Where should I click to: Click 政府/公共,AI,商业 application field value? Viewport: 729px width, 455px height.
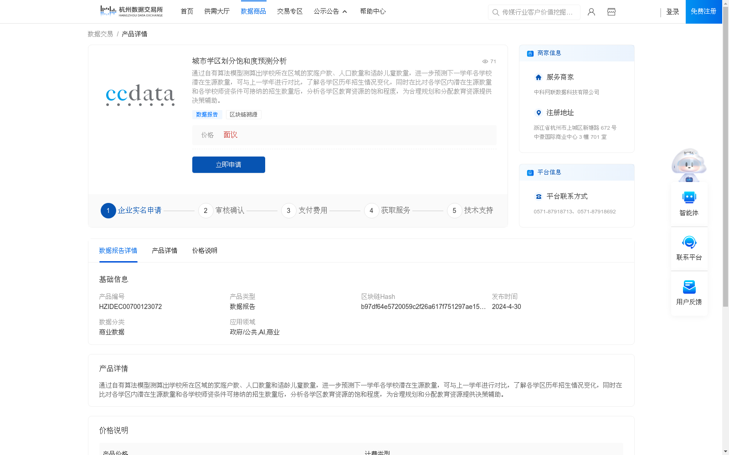(x=255, y=332)
